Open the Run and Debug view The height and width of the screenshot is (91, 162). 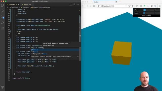(x=2, y=23)
